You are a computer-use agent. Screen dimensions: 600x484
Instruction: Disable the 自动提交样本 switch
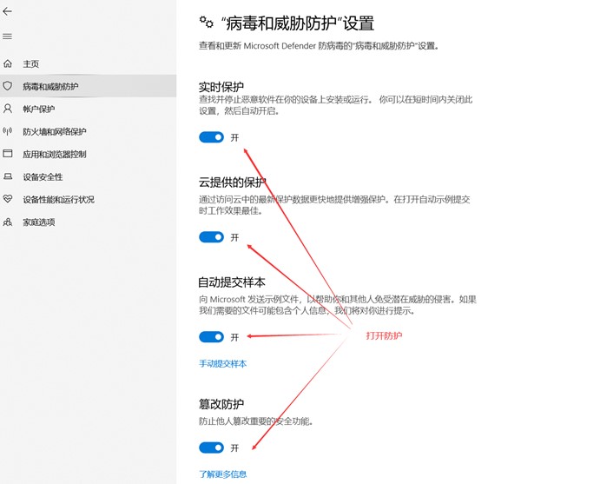(211, 337)
